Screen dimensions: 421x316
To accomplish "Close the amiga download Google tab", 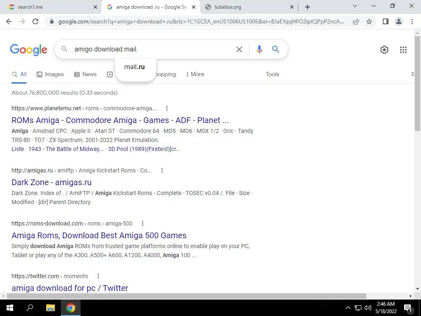I will pos(194,7).
